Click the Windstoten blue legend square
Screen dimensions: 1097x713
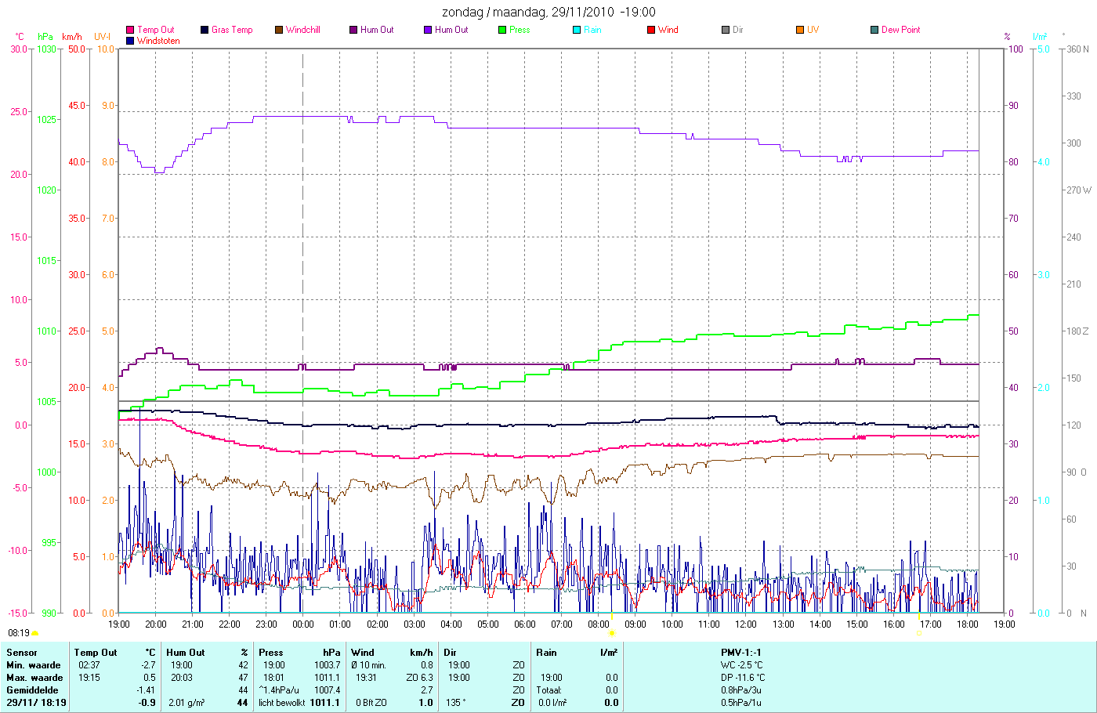130,41
